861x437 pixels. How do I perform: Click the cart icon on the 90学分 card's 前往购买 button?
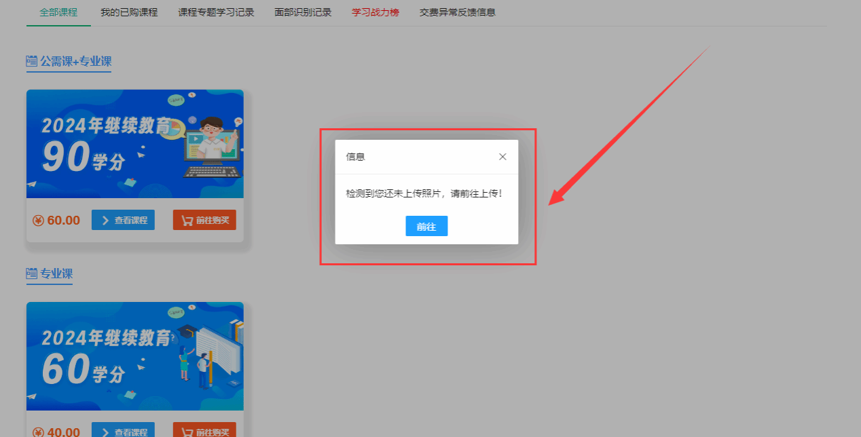187,221
